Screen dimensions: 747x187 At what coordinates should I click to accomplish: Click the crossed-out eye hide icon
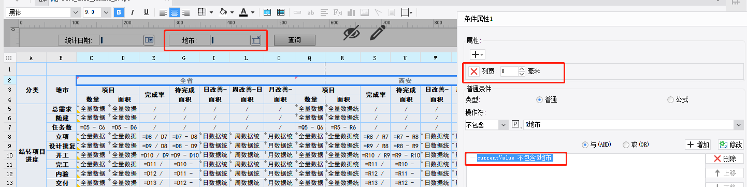click(x=352, y=33)
